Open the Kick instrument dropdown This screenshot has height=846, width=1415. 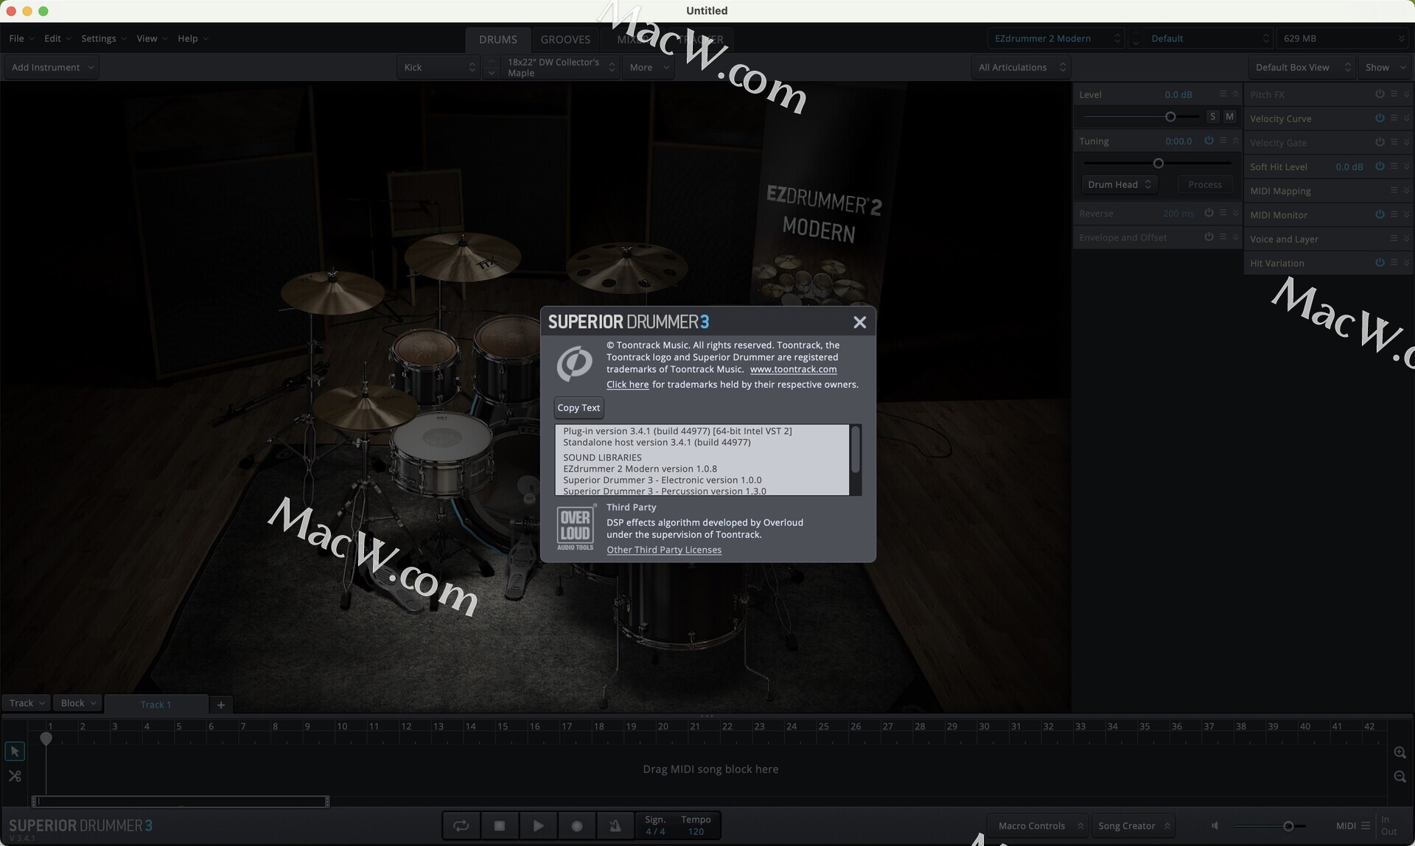(439, 67)
